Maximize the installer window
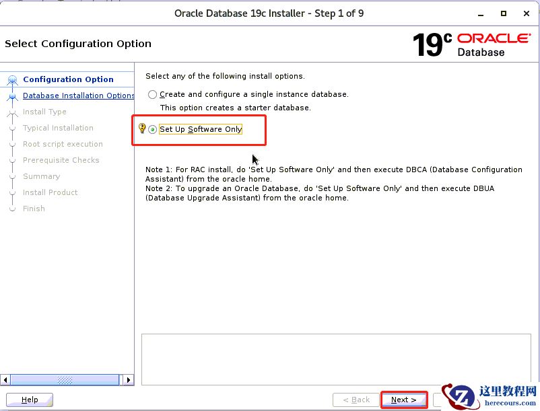Screen dimensions: 540x411 click(504, 13)
